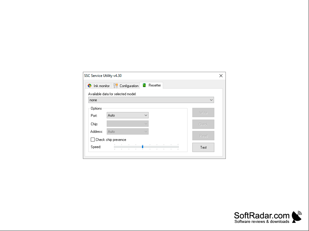Open the Chip dropdown
The height and width of the screenshot is (231, 309).
(x=128, y=124)
